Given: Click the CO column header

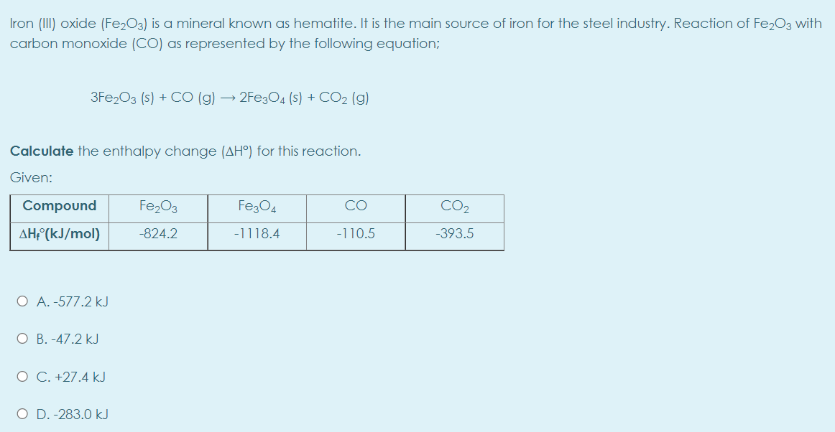Looking at the screenshot, I should pyautogui.click(x=355, y=207).
